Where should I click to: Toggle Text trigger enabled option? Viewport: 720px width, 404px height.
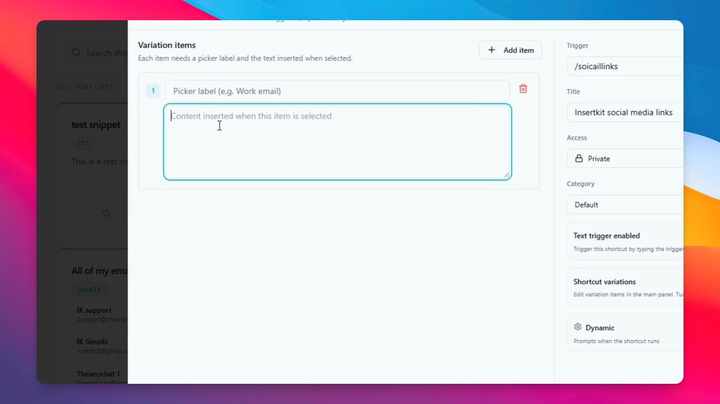625,241
